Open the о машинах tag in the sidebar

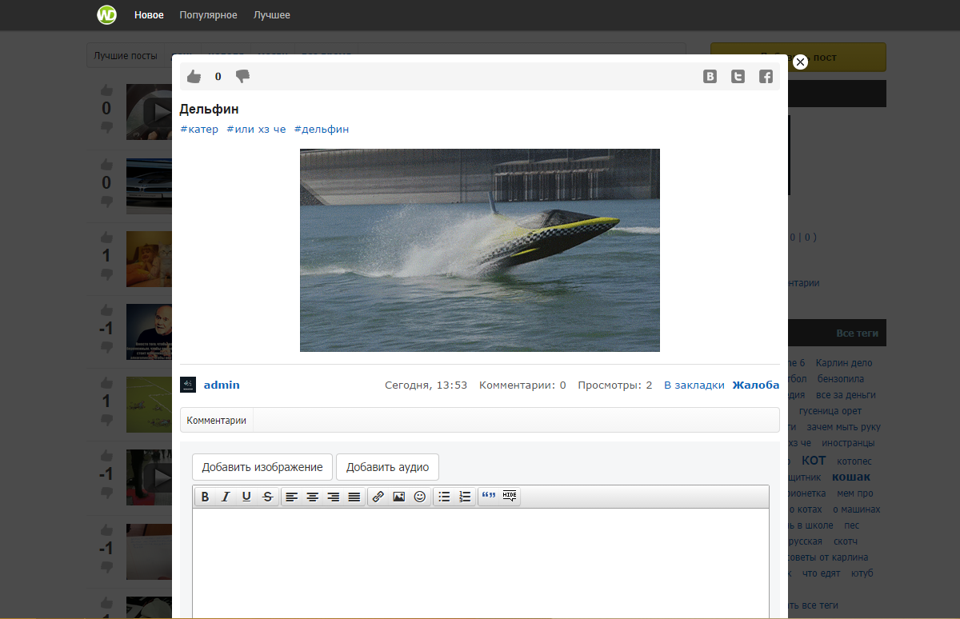(x=857, y=509)
